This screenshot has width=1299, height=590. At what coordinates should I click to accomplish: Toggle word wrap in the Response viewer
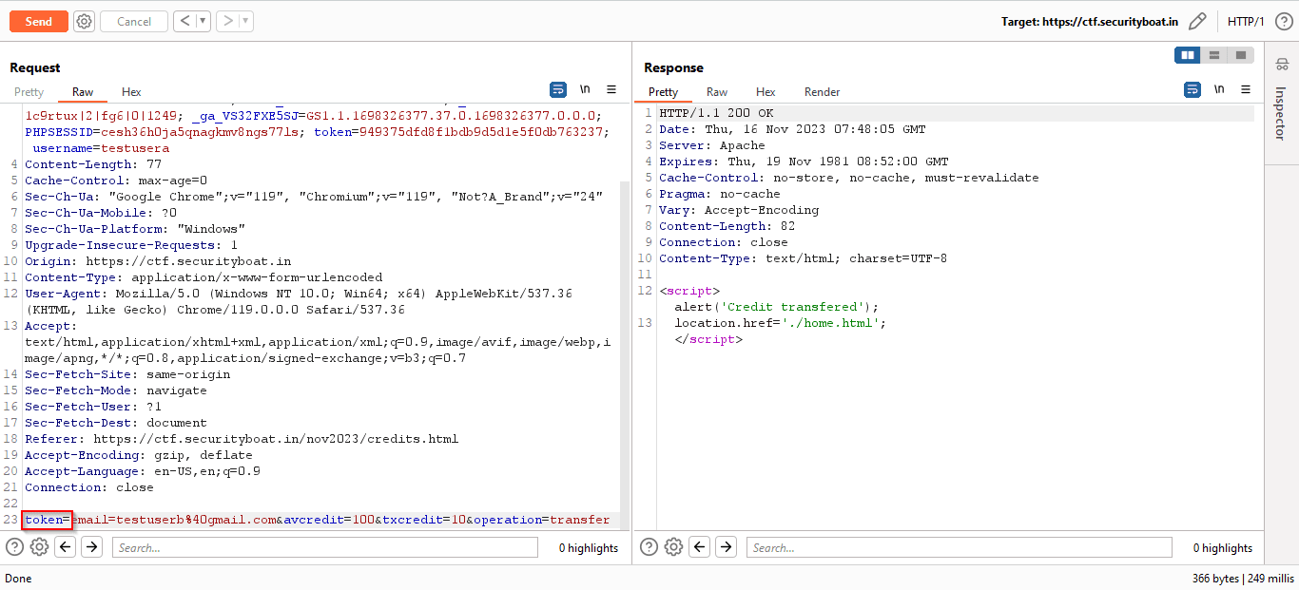(x=1192, y=89)
